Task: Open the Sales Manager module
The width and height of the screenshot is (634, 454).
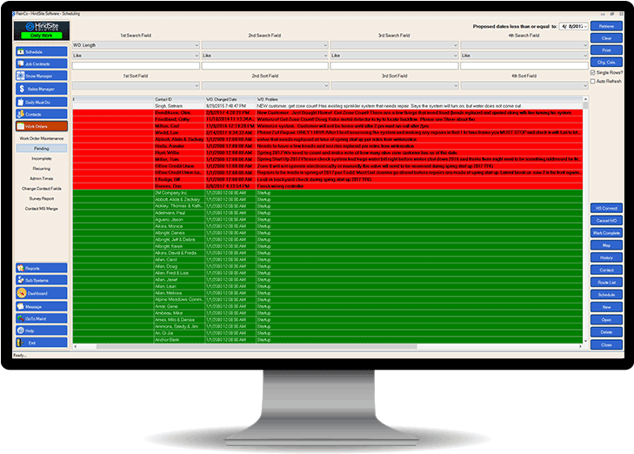Action: point(40,89)
